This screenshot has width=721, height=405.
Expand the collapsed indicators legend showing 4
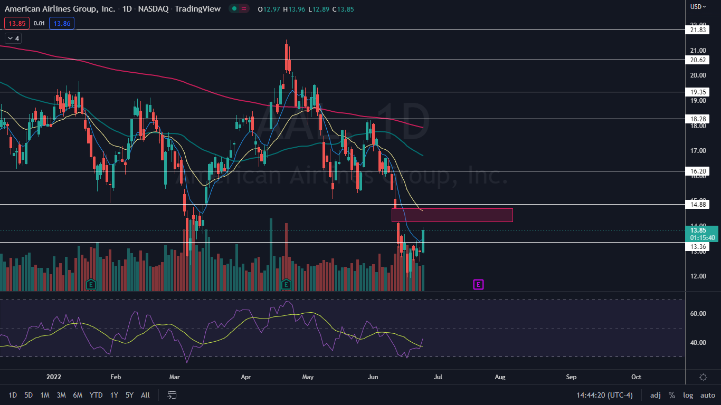tap(13, 38)
